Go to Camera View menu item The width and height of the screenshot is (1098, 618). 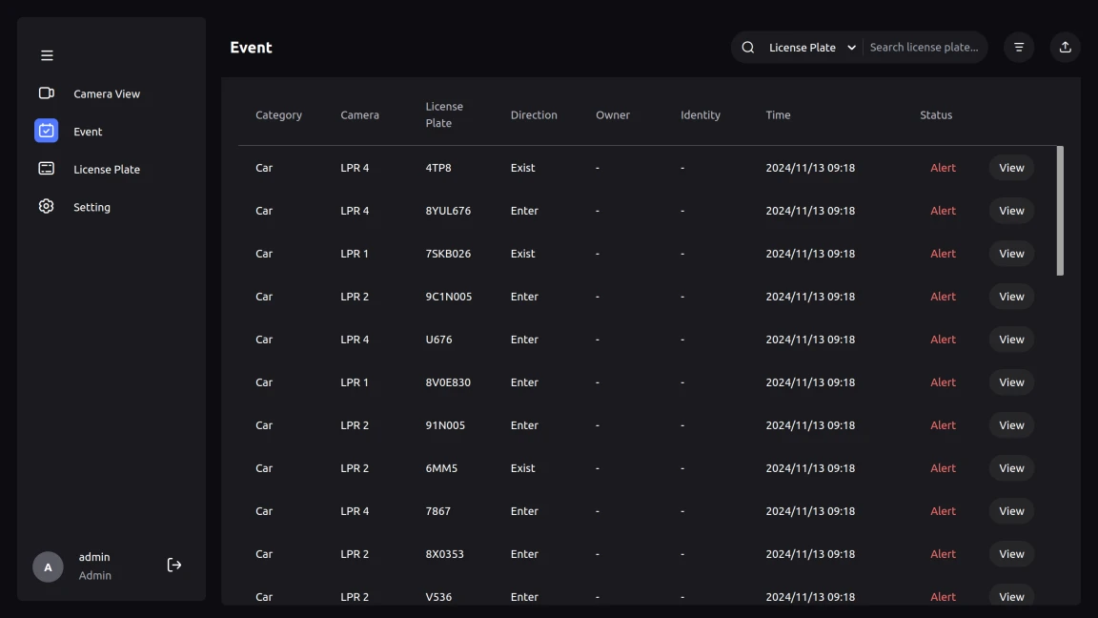(107, 93)
